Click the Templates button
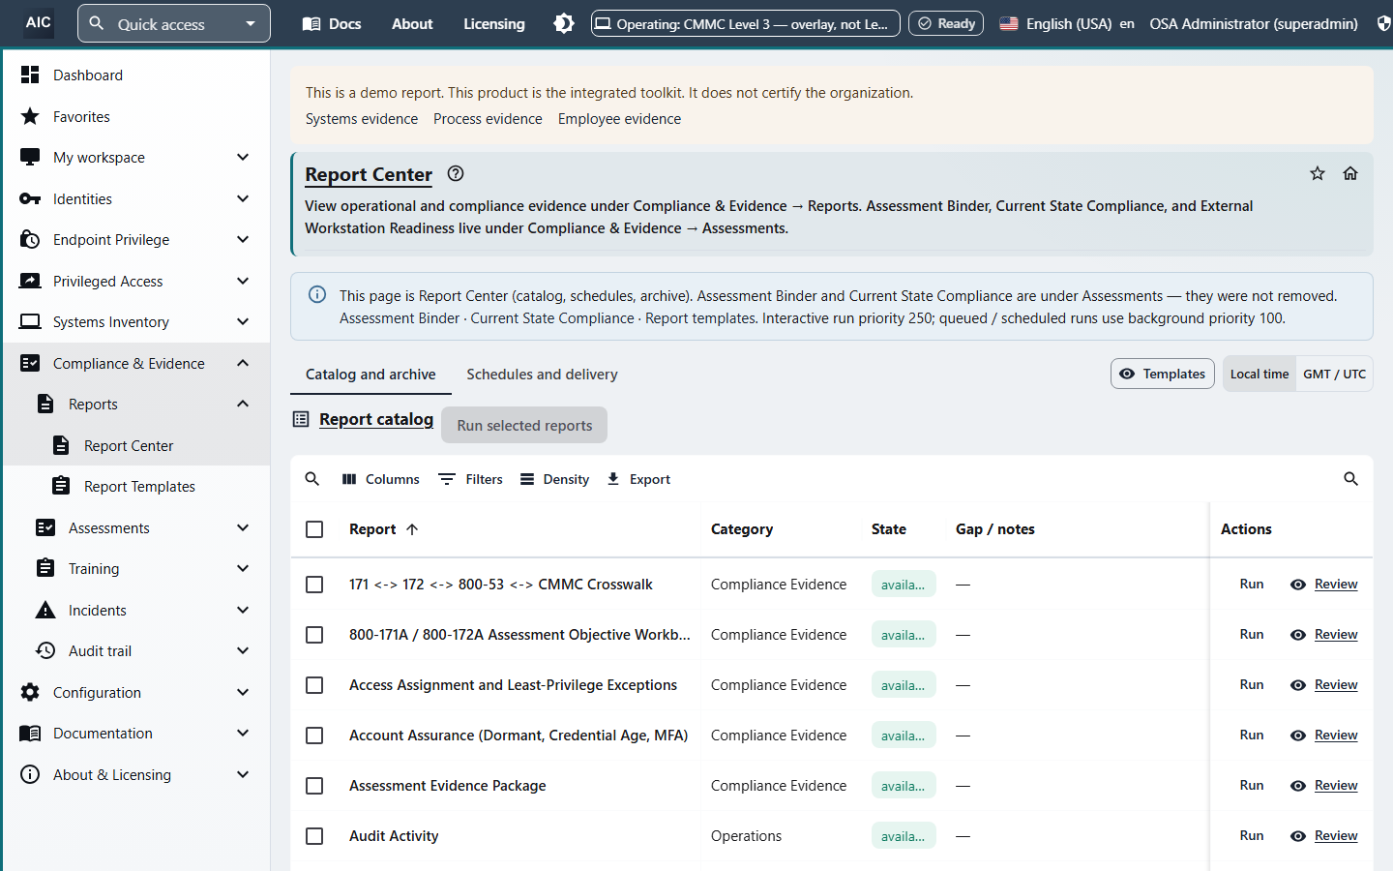Image resolution: width=1393 pixels, height=871 pixels. point(1163,374)
